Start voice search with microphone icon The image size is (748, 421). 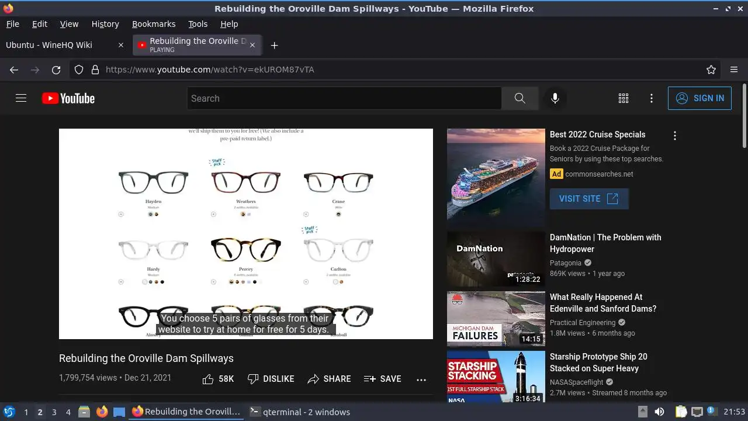tap(555, 98)
